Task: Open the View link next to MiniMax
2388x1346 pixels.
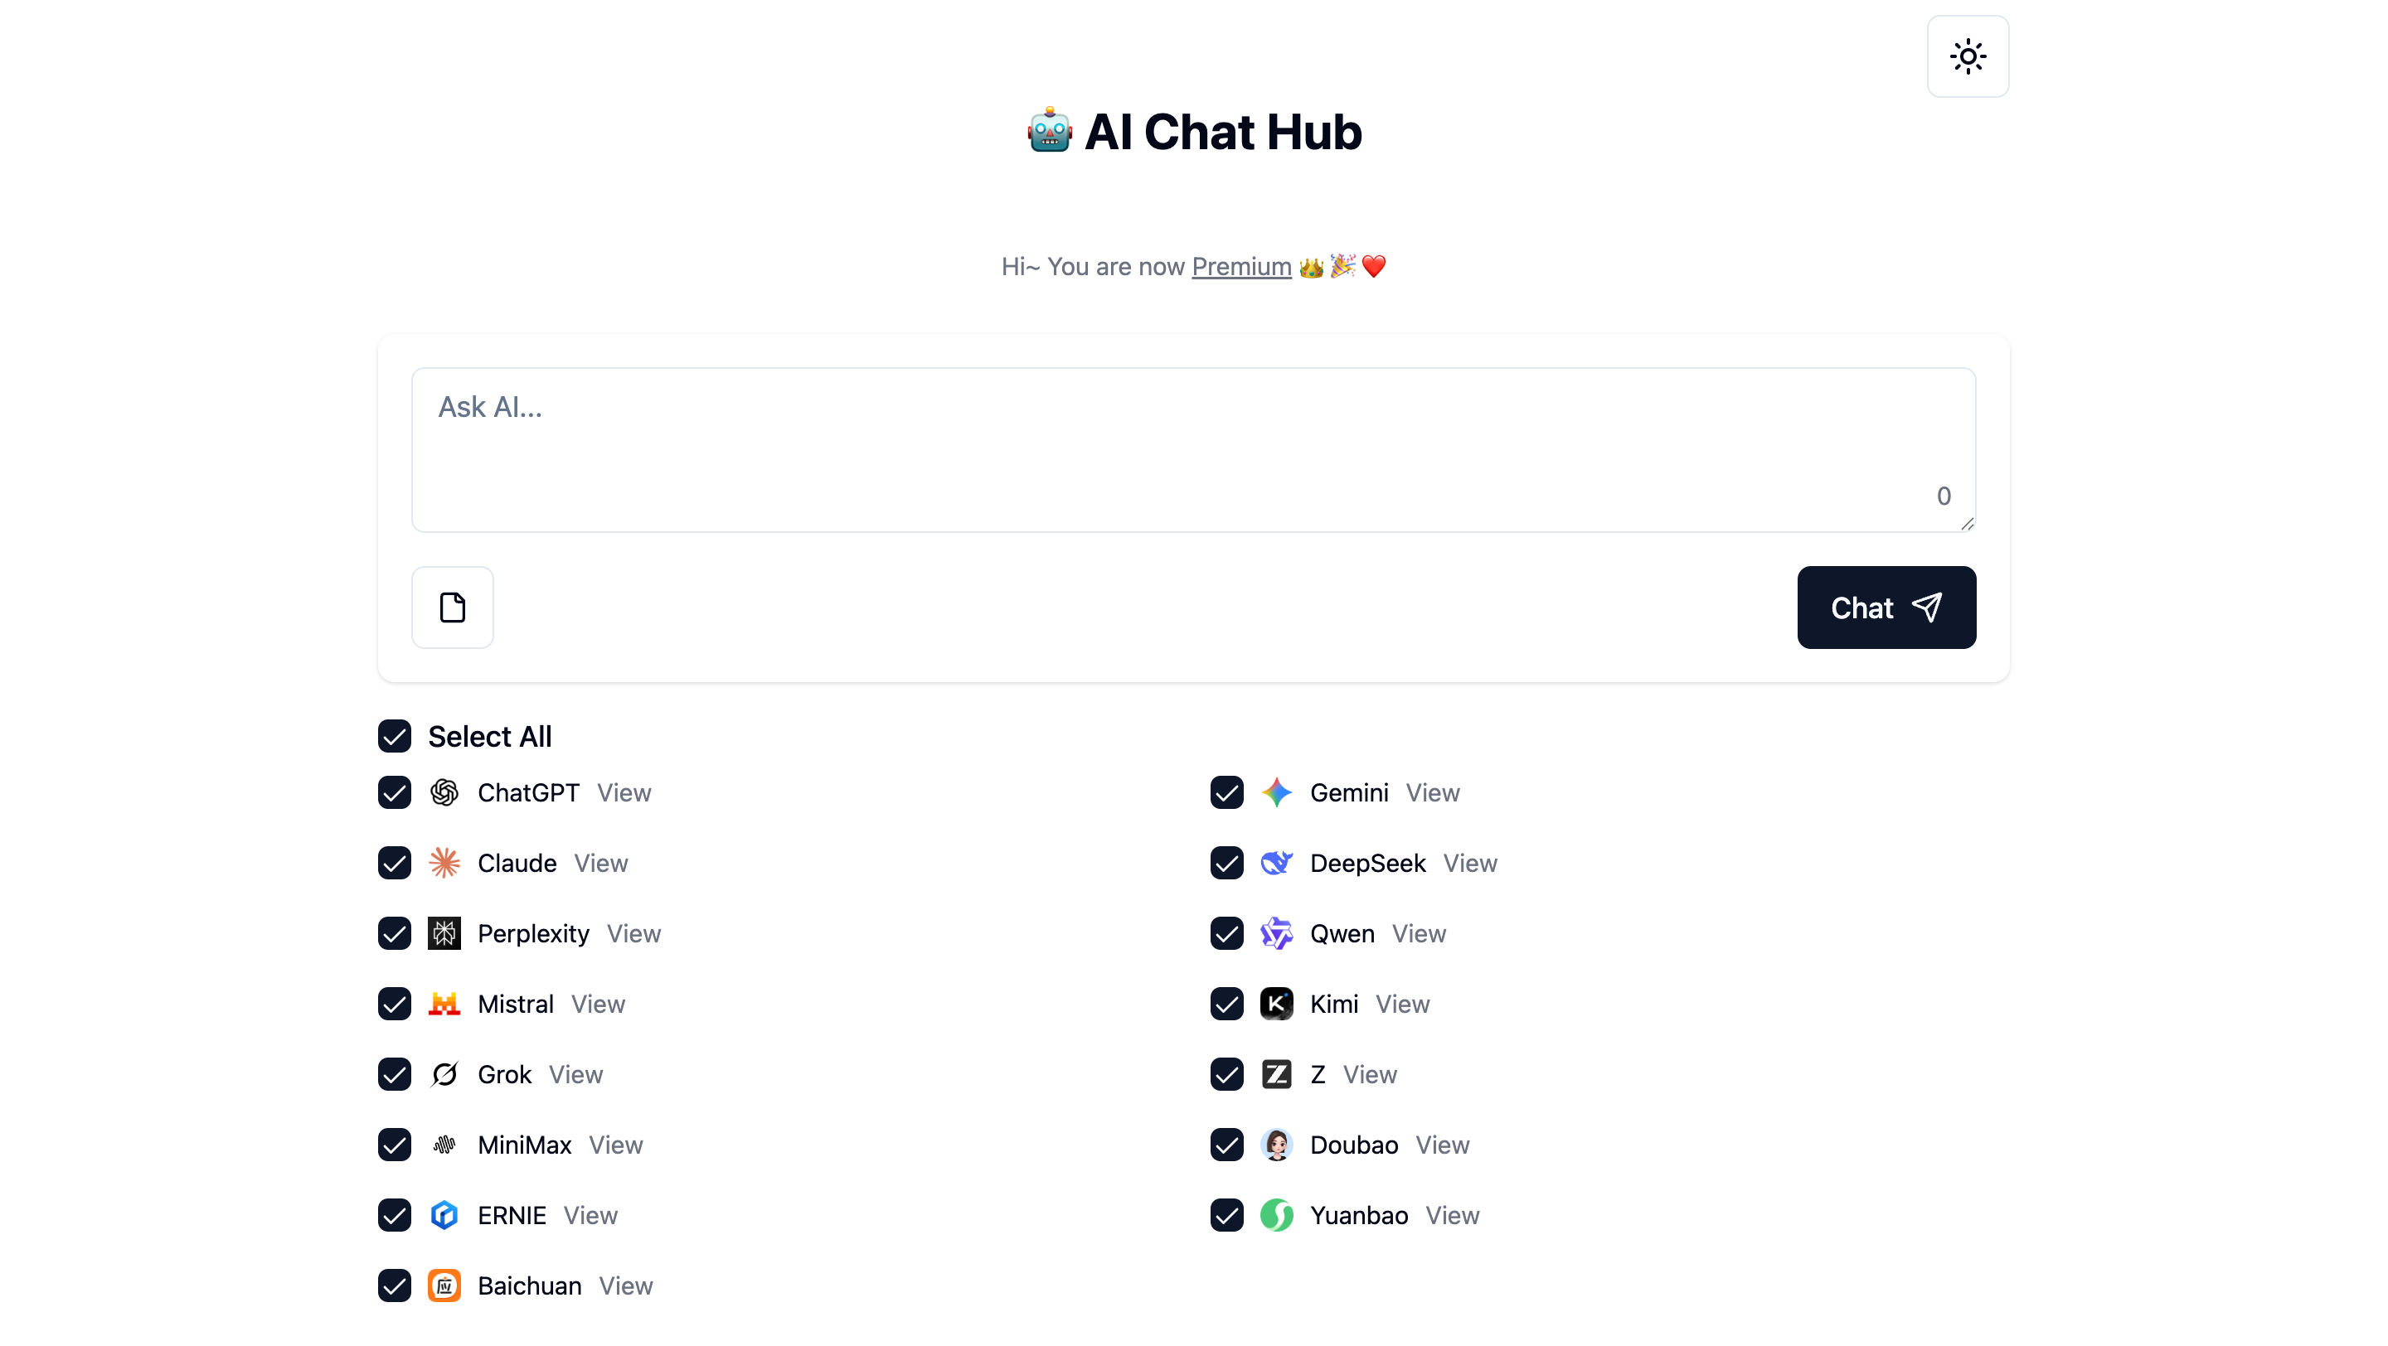Action: click(x=615, y=1145)
